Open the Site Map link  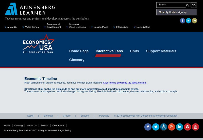[x=48, y=116]
